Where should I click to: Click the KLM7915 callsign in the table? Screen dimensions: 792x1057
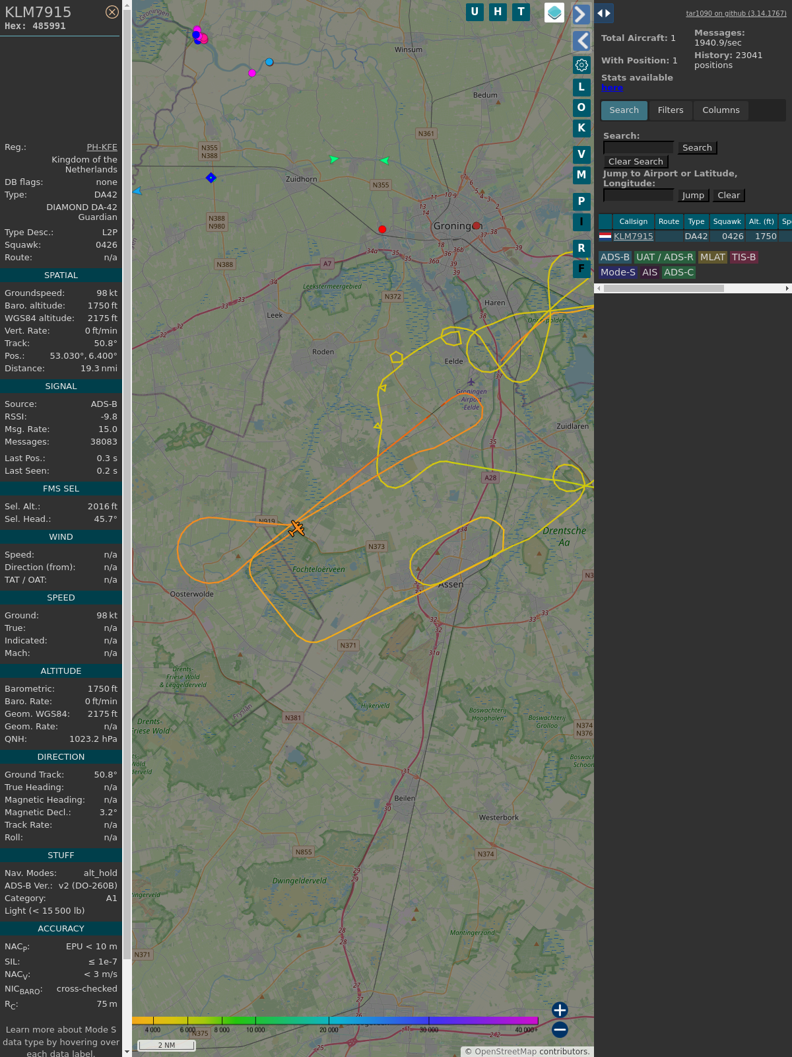pyautogui.click(x=634, y=237)
